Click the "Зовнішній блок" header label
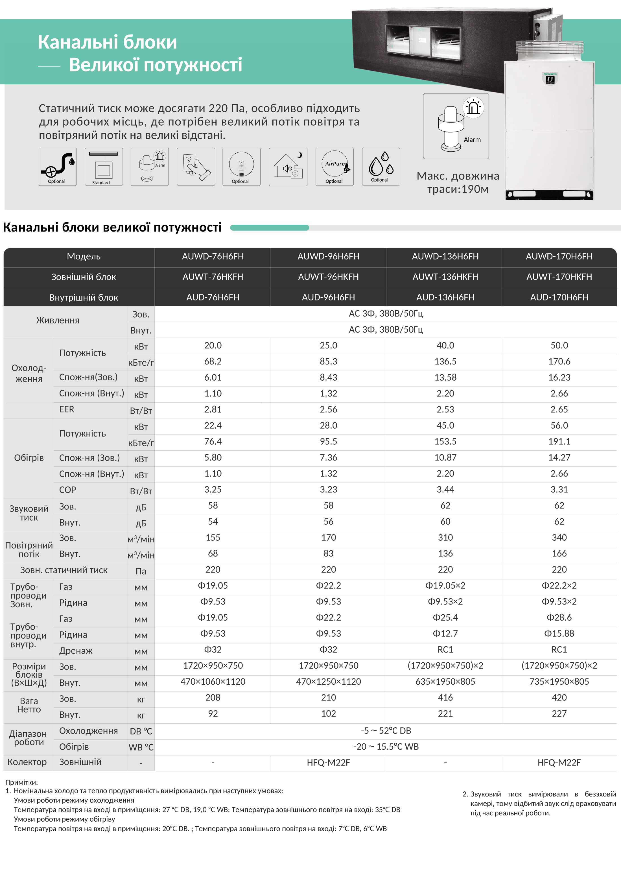The width and height of the screenshot is (621, 873). coord(84,277)
